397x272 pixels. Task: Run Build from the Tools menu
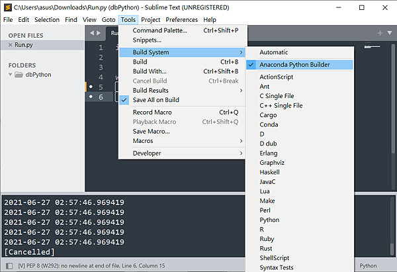181,62
